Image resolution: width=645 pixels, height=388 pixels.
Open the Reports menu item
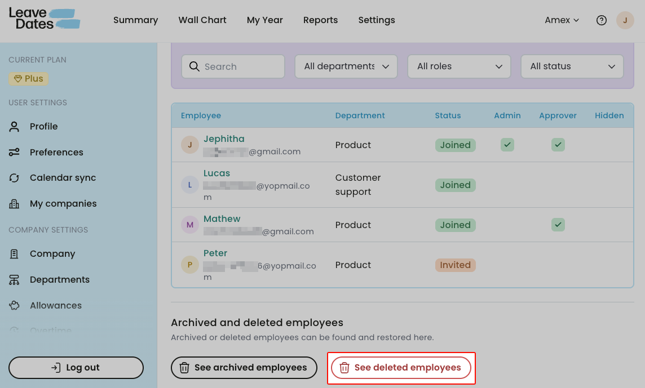(x=320, y=20)
